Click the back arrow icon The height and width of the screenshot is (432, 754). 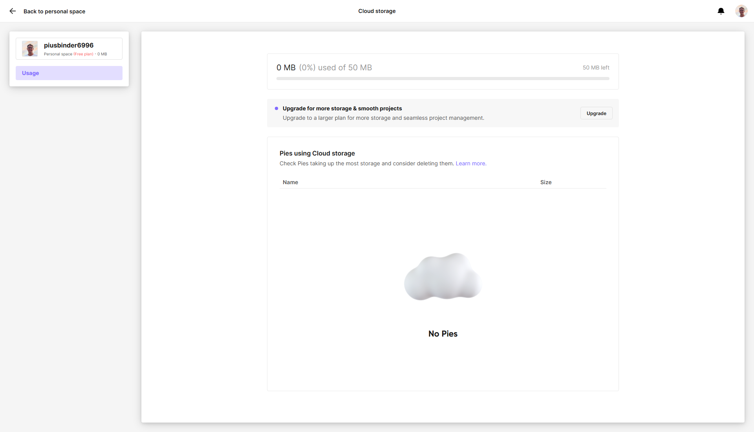[13, 11]
